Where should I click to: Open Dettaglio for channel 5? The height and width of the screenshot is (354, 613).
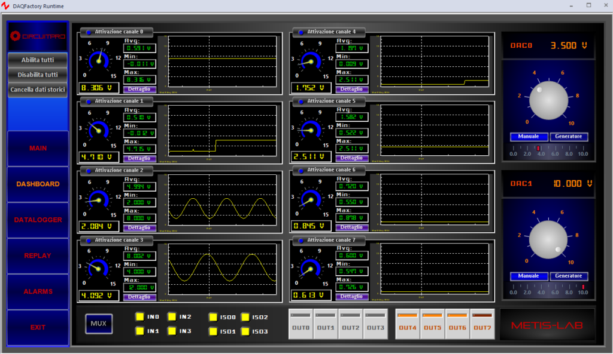pos(351,158)
